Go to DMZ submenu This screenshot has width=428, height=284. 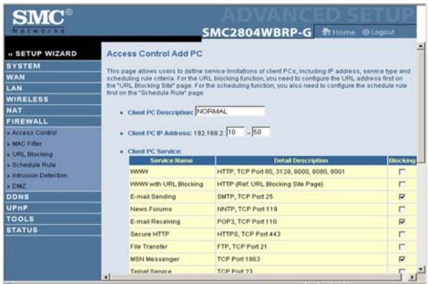pos(18,186)
